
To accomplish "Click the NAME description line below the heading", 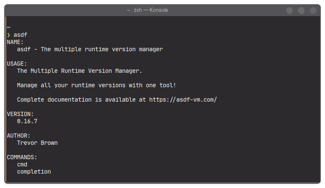I will tap(90, 49).
